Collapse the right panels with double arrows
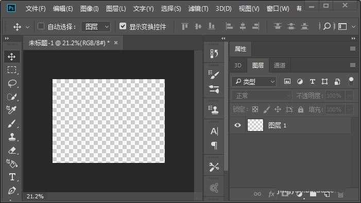Viewport: 361px width, 203px height. [353, 39]
